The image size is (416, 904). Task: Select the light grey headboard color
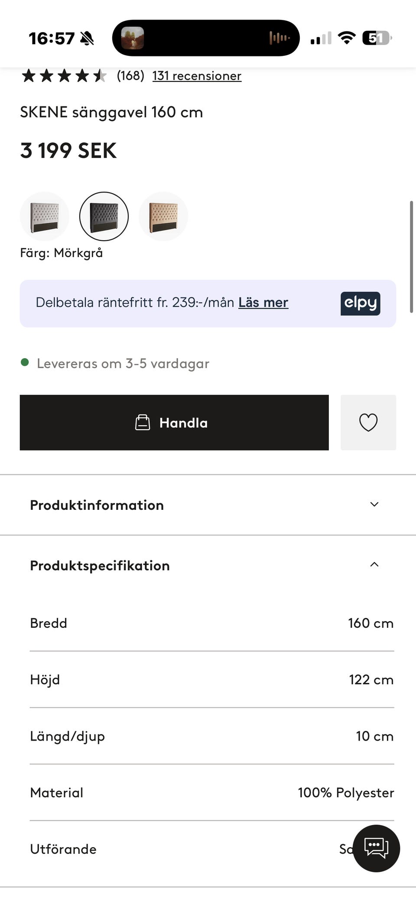click(44, 216)
